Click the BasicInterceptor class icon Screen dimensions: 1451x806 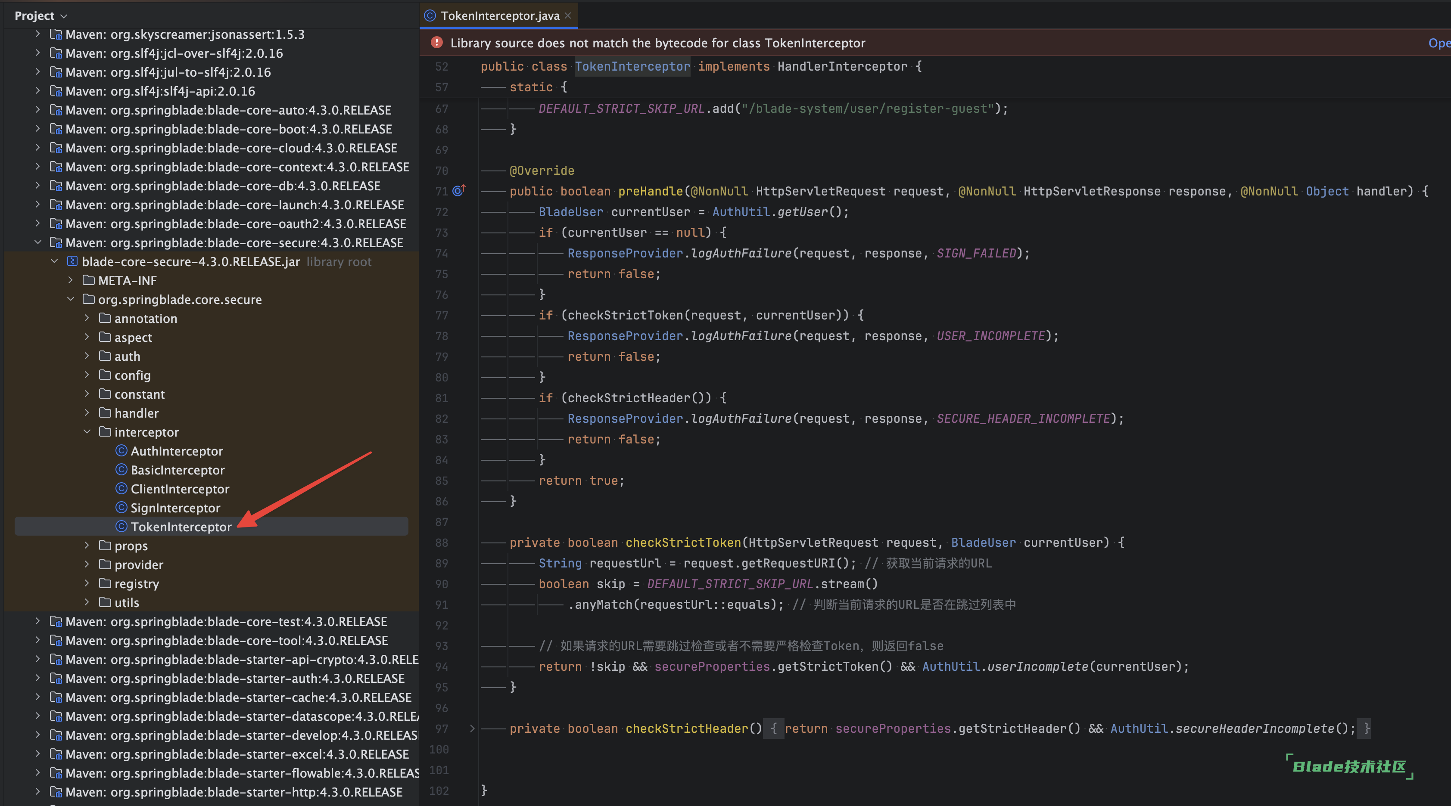click(121, 470)
